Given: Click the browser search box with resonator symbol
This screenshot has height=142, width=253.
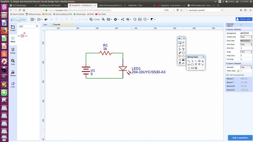Looking at the screenshot, I should [204, 10].
